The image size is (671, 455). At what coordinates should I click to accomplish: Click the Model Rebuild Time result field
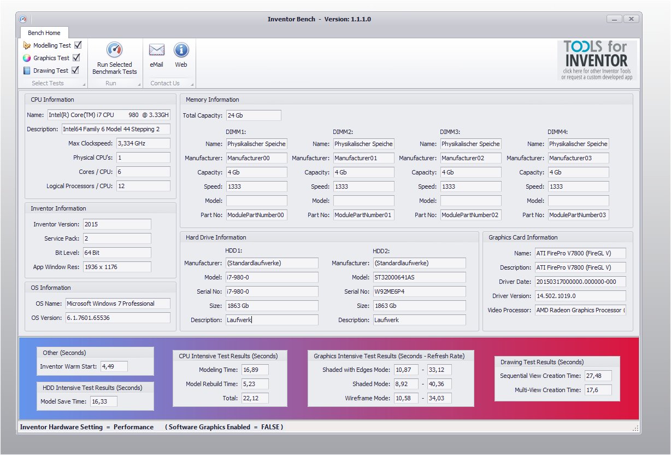point(255,384)
